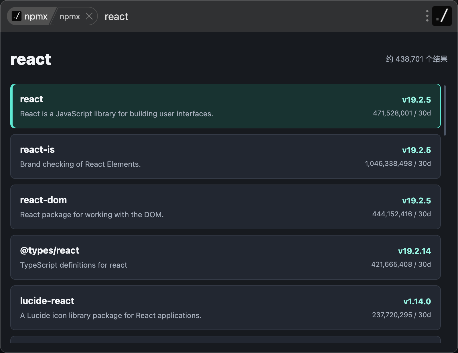Click the npmx logo icon in breadcrumb
This screenshot has width=458, height=353.
click(x=17, y=16)
